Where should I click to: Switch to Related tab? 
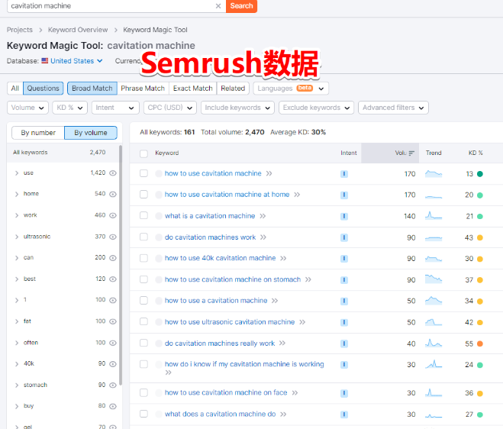click(233, 89)
